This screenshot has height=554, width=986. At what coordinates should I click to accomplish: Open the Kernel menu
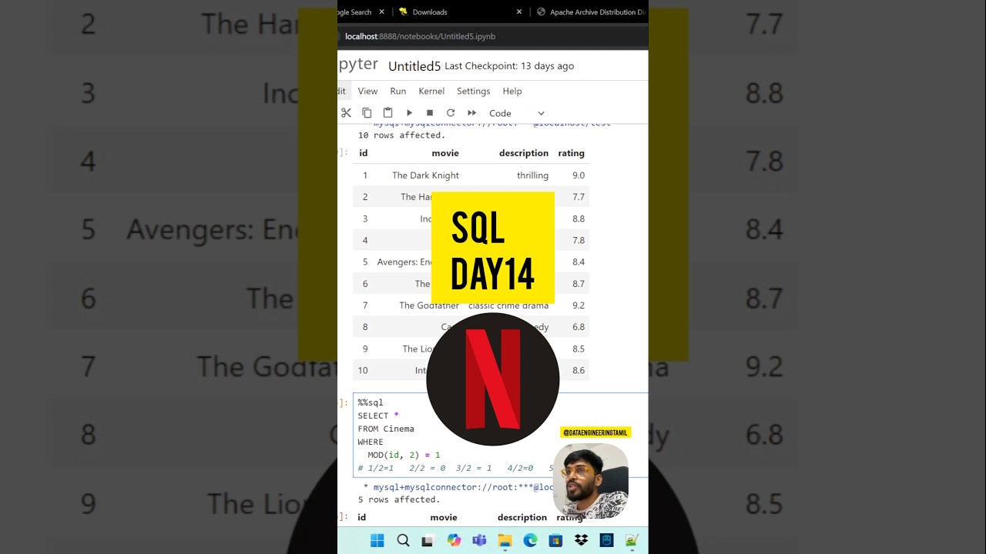[431, 91]
